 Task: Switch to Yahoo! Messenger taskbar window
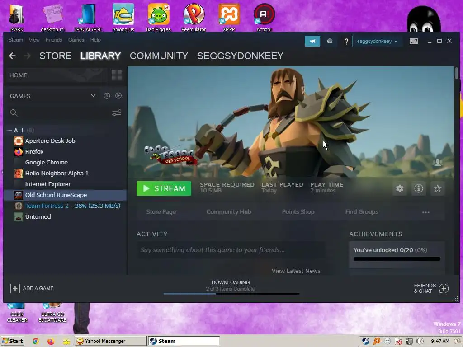(x=110, y=341)
